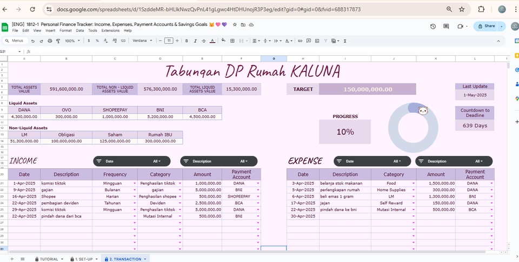This screenshot has height=262, width=519.
Task: Open the filter views dropdown
Action: click(x=335, y=41)
